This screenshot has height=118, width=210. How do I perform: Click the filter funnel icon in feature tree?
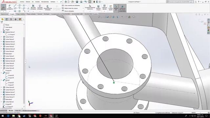click(2, 22)
